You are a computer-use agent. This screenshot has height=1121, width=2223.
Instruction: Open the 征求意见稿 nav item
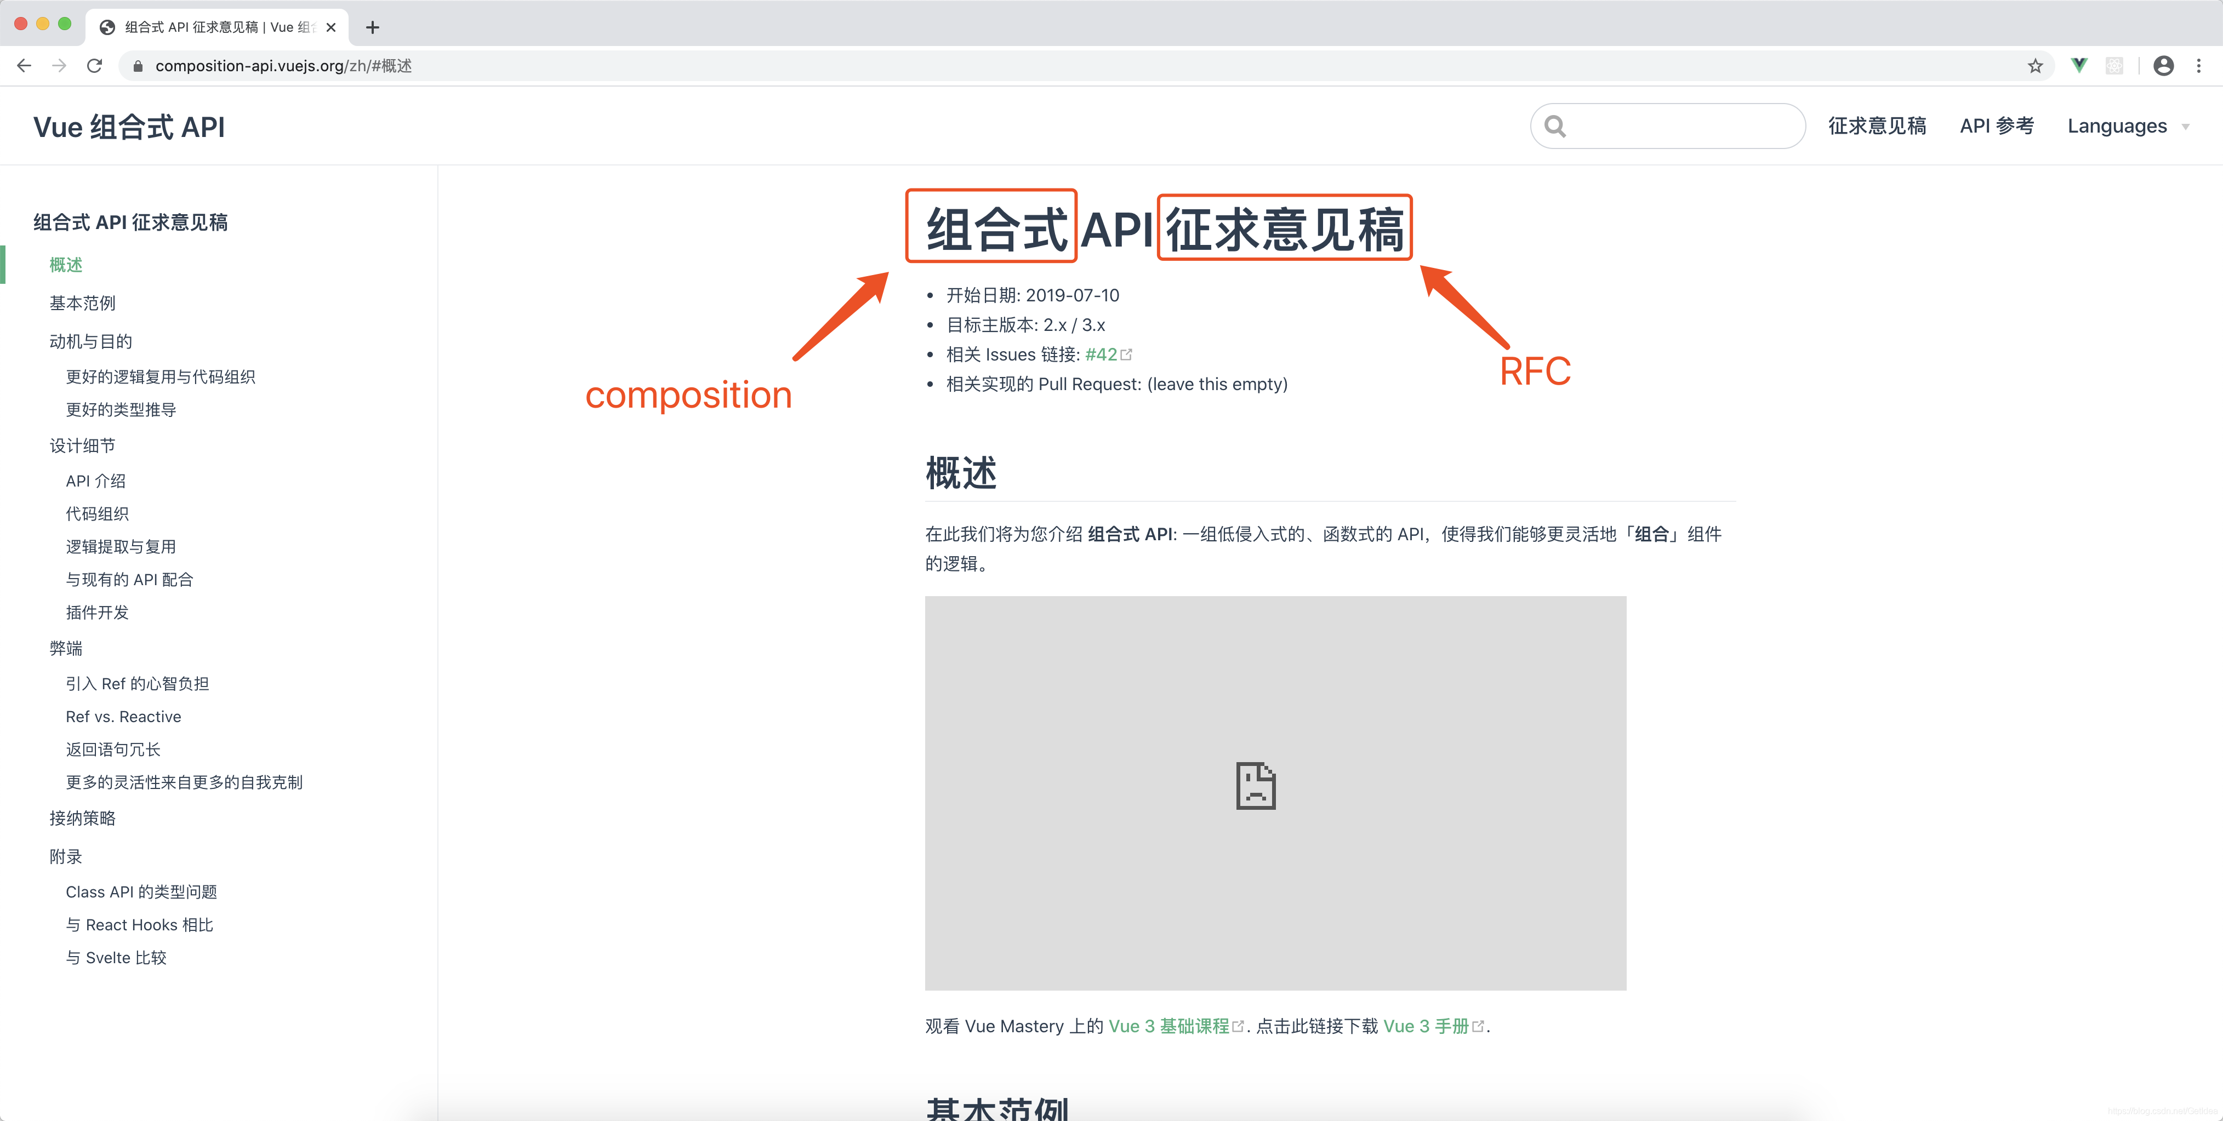[1877, 126]
